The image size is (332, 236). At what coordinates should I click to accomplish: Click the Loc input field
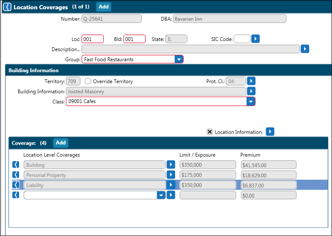[x=93, y=39]
